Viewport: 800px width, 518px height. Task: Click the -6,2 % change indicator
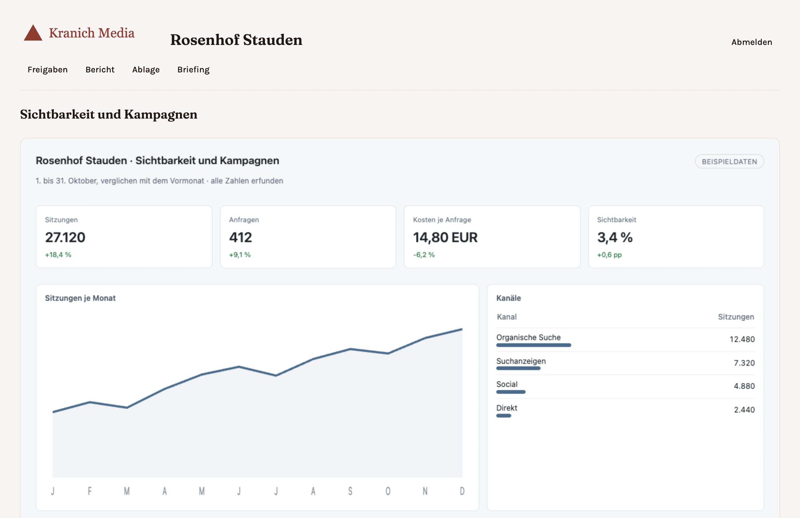[423, 255]
